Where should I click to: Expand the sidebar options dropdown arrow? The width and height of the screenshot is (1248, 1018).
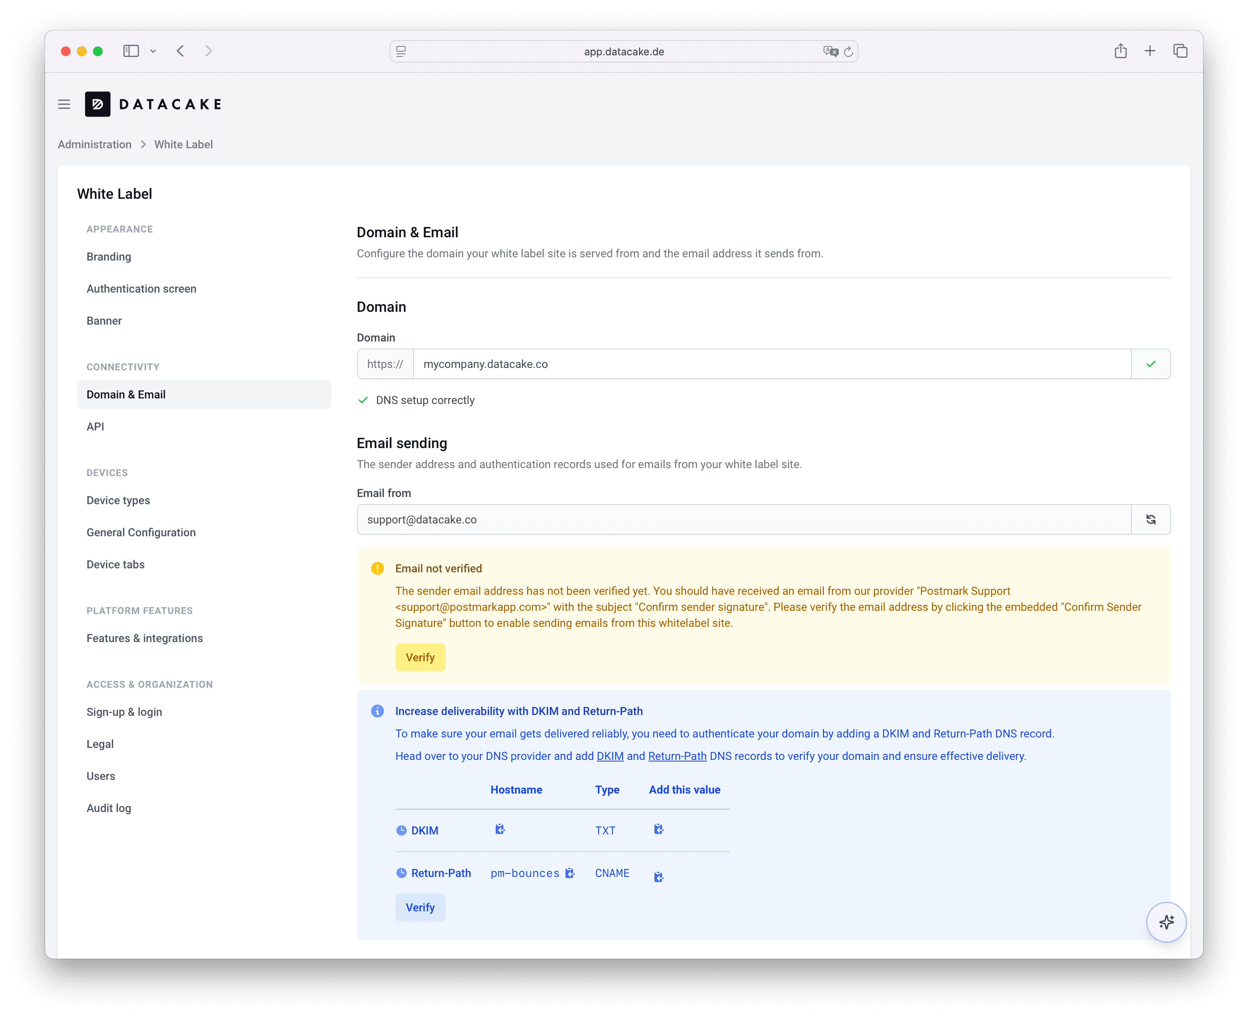tap(153, 51)
